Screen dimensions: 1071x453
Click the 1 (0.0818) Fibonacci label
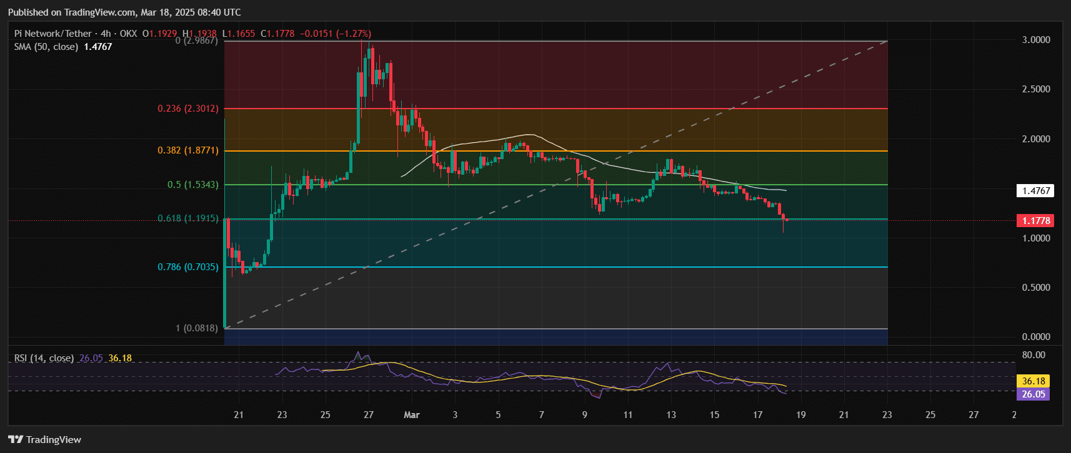[x=197, y=328]
